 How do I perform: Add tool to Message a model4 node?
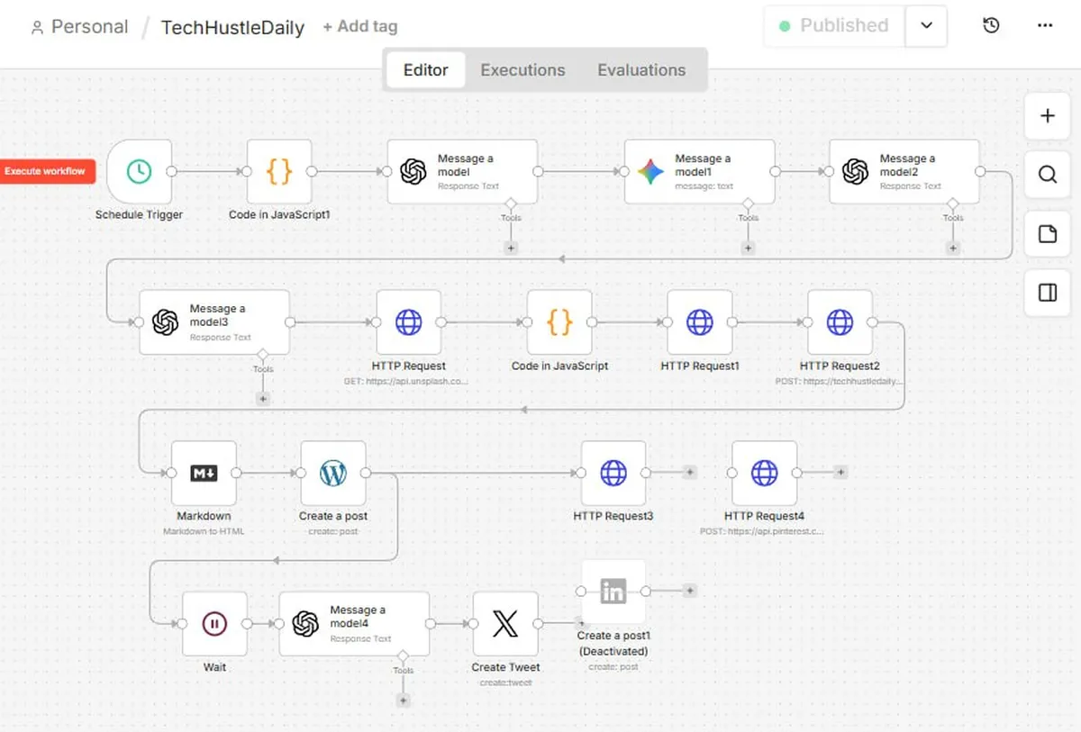tap(403, 700)
